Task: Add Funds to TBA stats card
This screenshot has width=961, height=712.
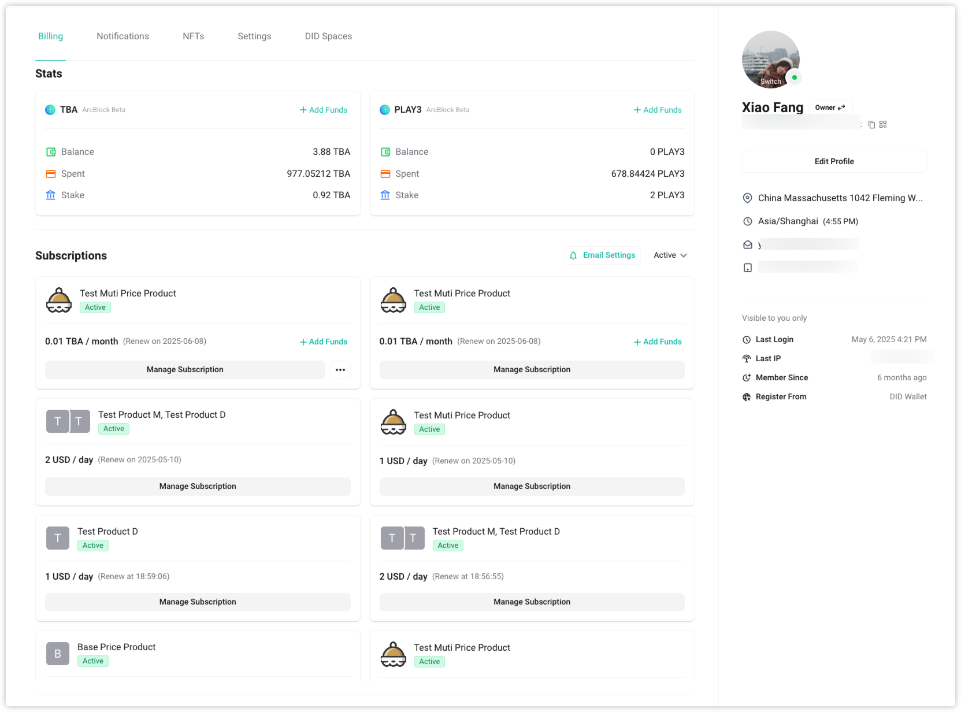Action: (x=324, y=110)
